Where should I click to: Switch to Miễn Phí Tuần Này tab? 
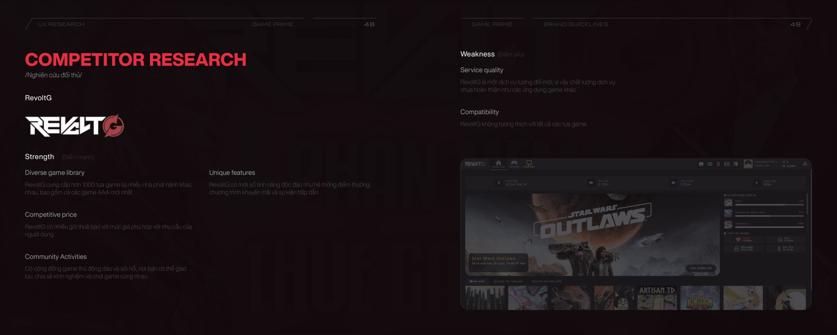tap(508, 281)
